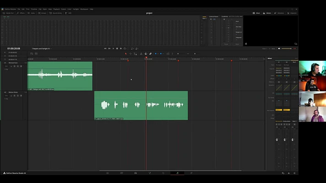Click the loudness Reset button
The image size is (326, 183).
[237, 44]
